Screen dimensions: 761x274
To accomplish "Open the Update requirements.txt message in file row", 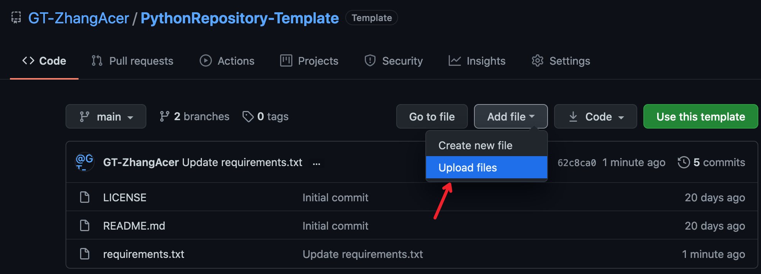I will tap(363, 254).
